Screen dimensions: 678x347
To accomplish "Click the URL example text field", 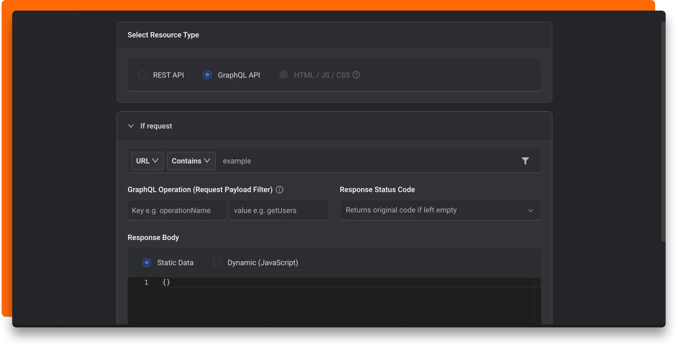I will click(366, 161).
